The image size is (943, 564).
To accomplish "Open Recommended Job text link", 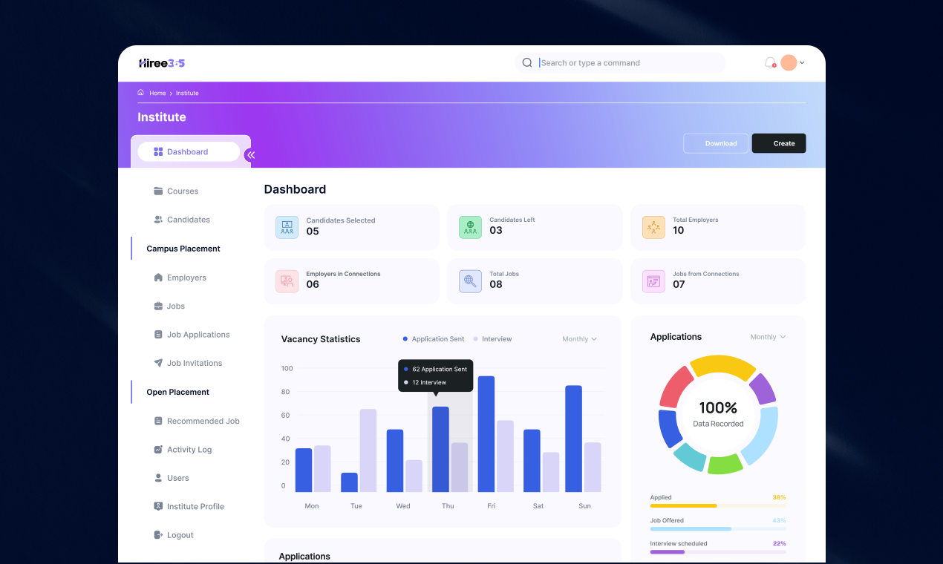I will [203, 421].
